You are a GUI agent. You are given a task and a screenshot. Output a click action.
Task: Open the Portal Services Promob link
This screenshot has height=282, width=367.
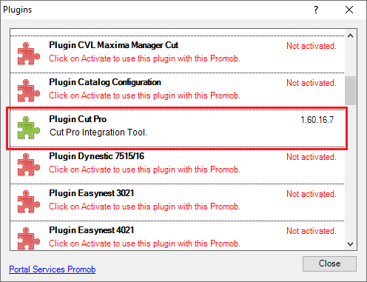pyautogui.click(x=53, y=269)
